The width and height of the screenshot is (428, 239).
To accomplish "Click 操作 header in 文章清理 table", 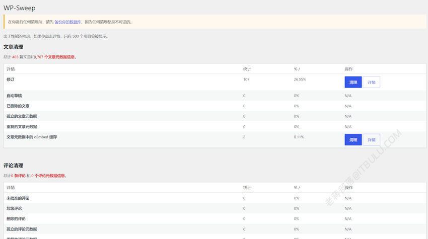I will pos(348,69).
